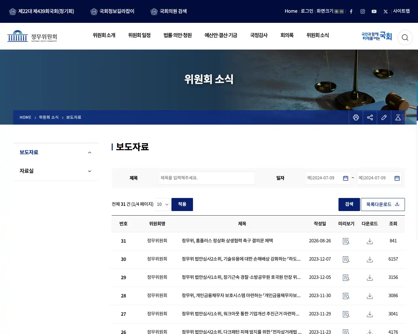Open post titled 홈플러스 정상화 상생협력 촉구 결의문 채택

[x=227, y=241]
